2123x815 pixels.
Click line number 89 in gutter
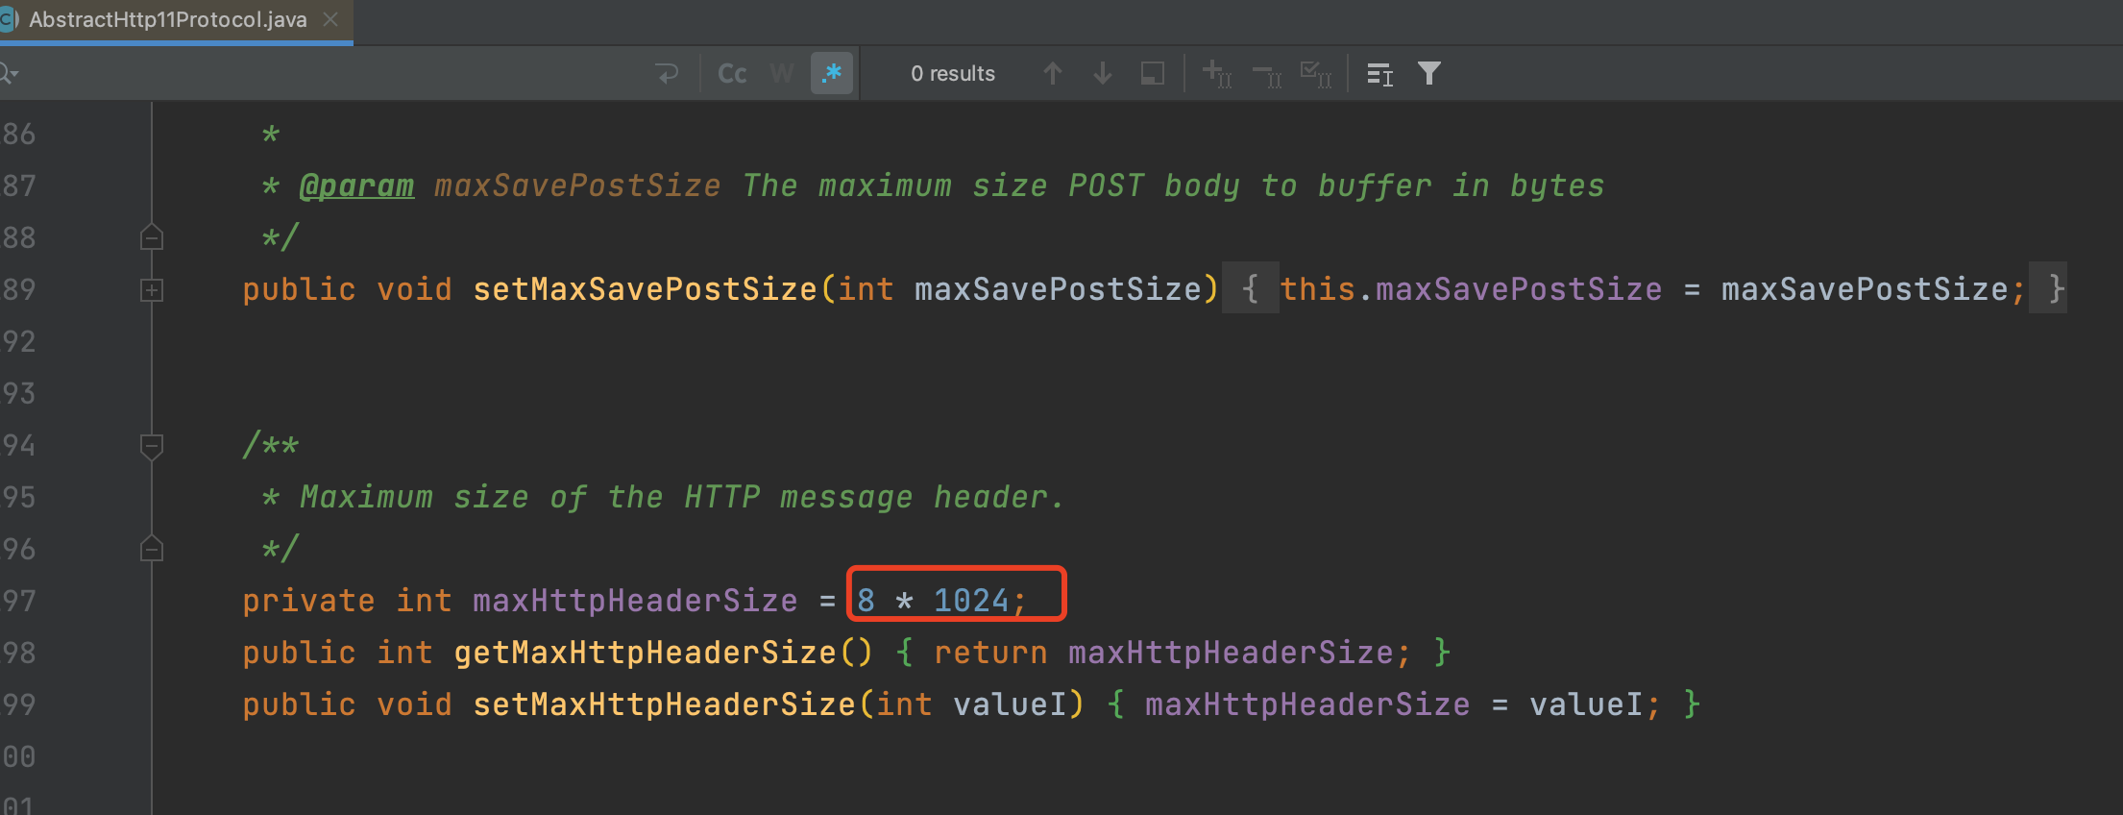pos(18,289)
